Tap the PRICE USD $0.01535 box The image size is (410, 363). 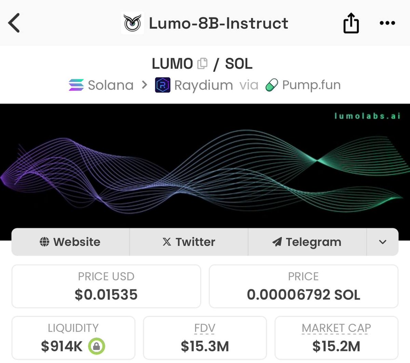[106, 286]
